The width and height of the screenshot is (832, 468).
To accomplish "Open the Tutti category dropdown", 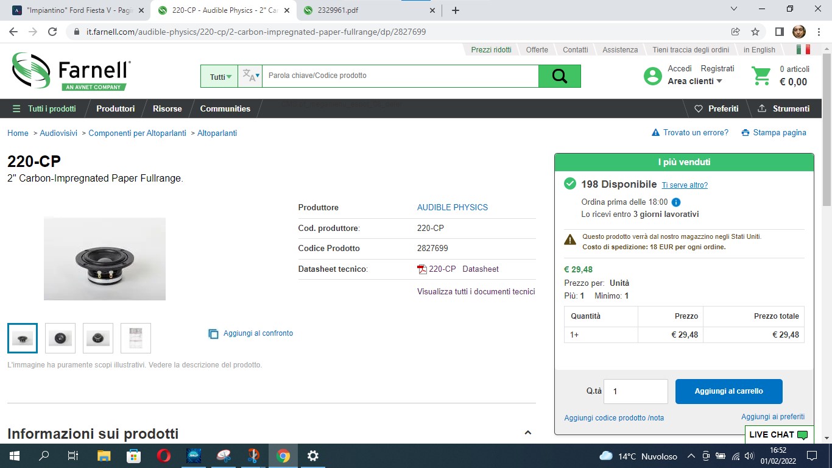I will 220,76.
